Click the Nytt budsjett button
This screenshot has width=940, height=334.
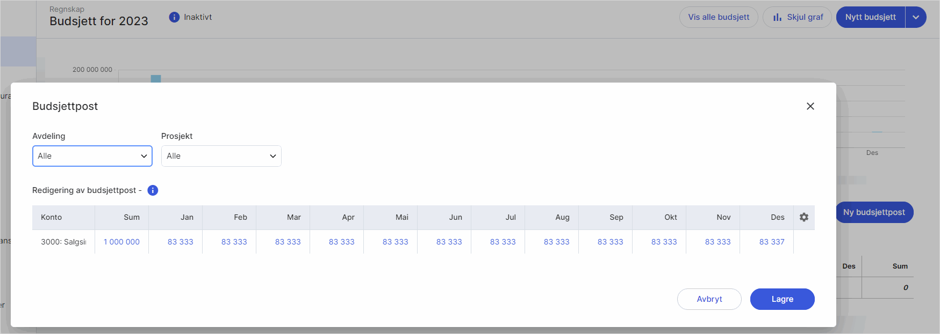pos(870,17)
